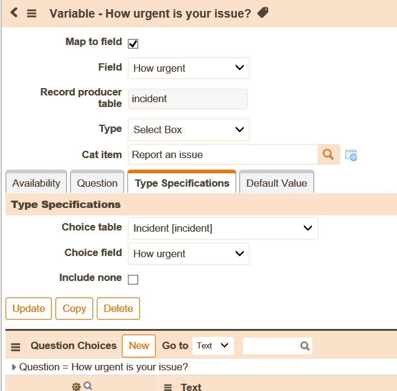
Task: Switch to the Availability tab
Action: 36,183
